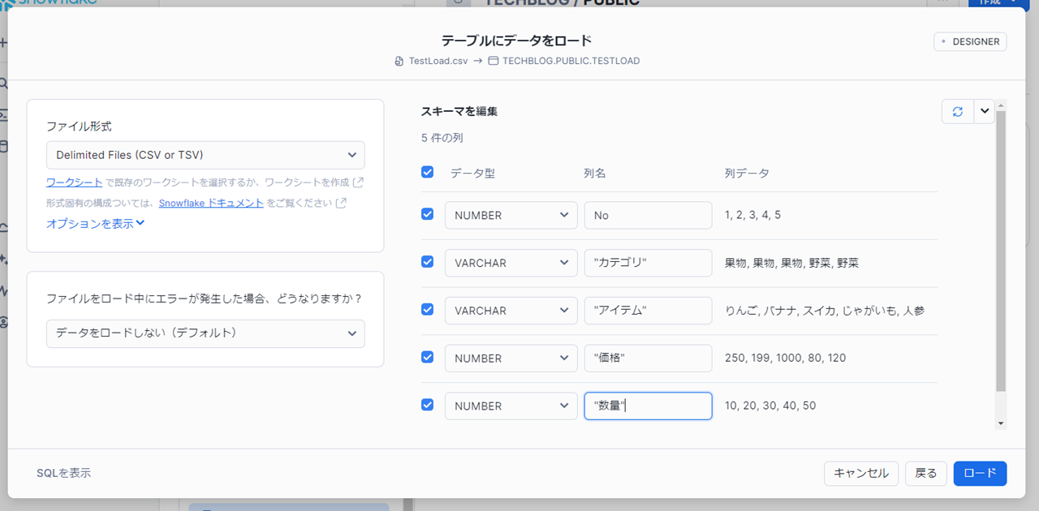Click the ワークシート link
The image size is (1039, 511).
pos(74,182)
